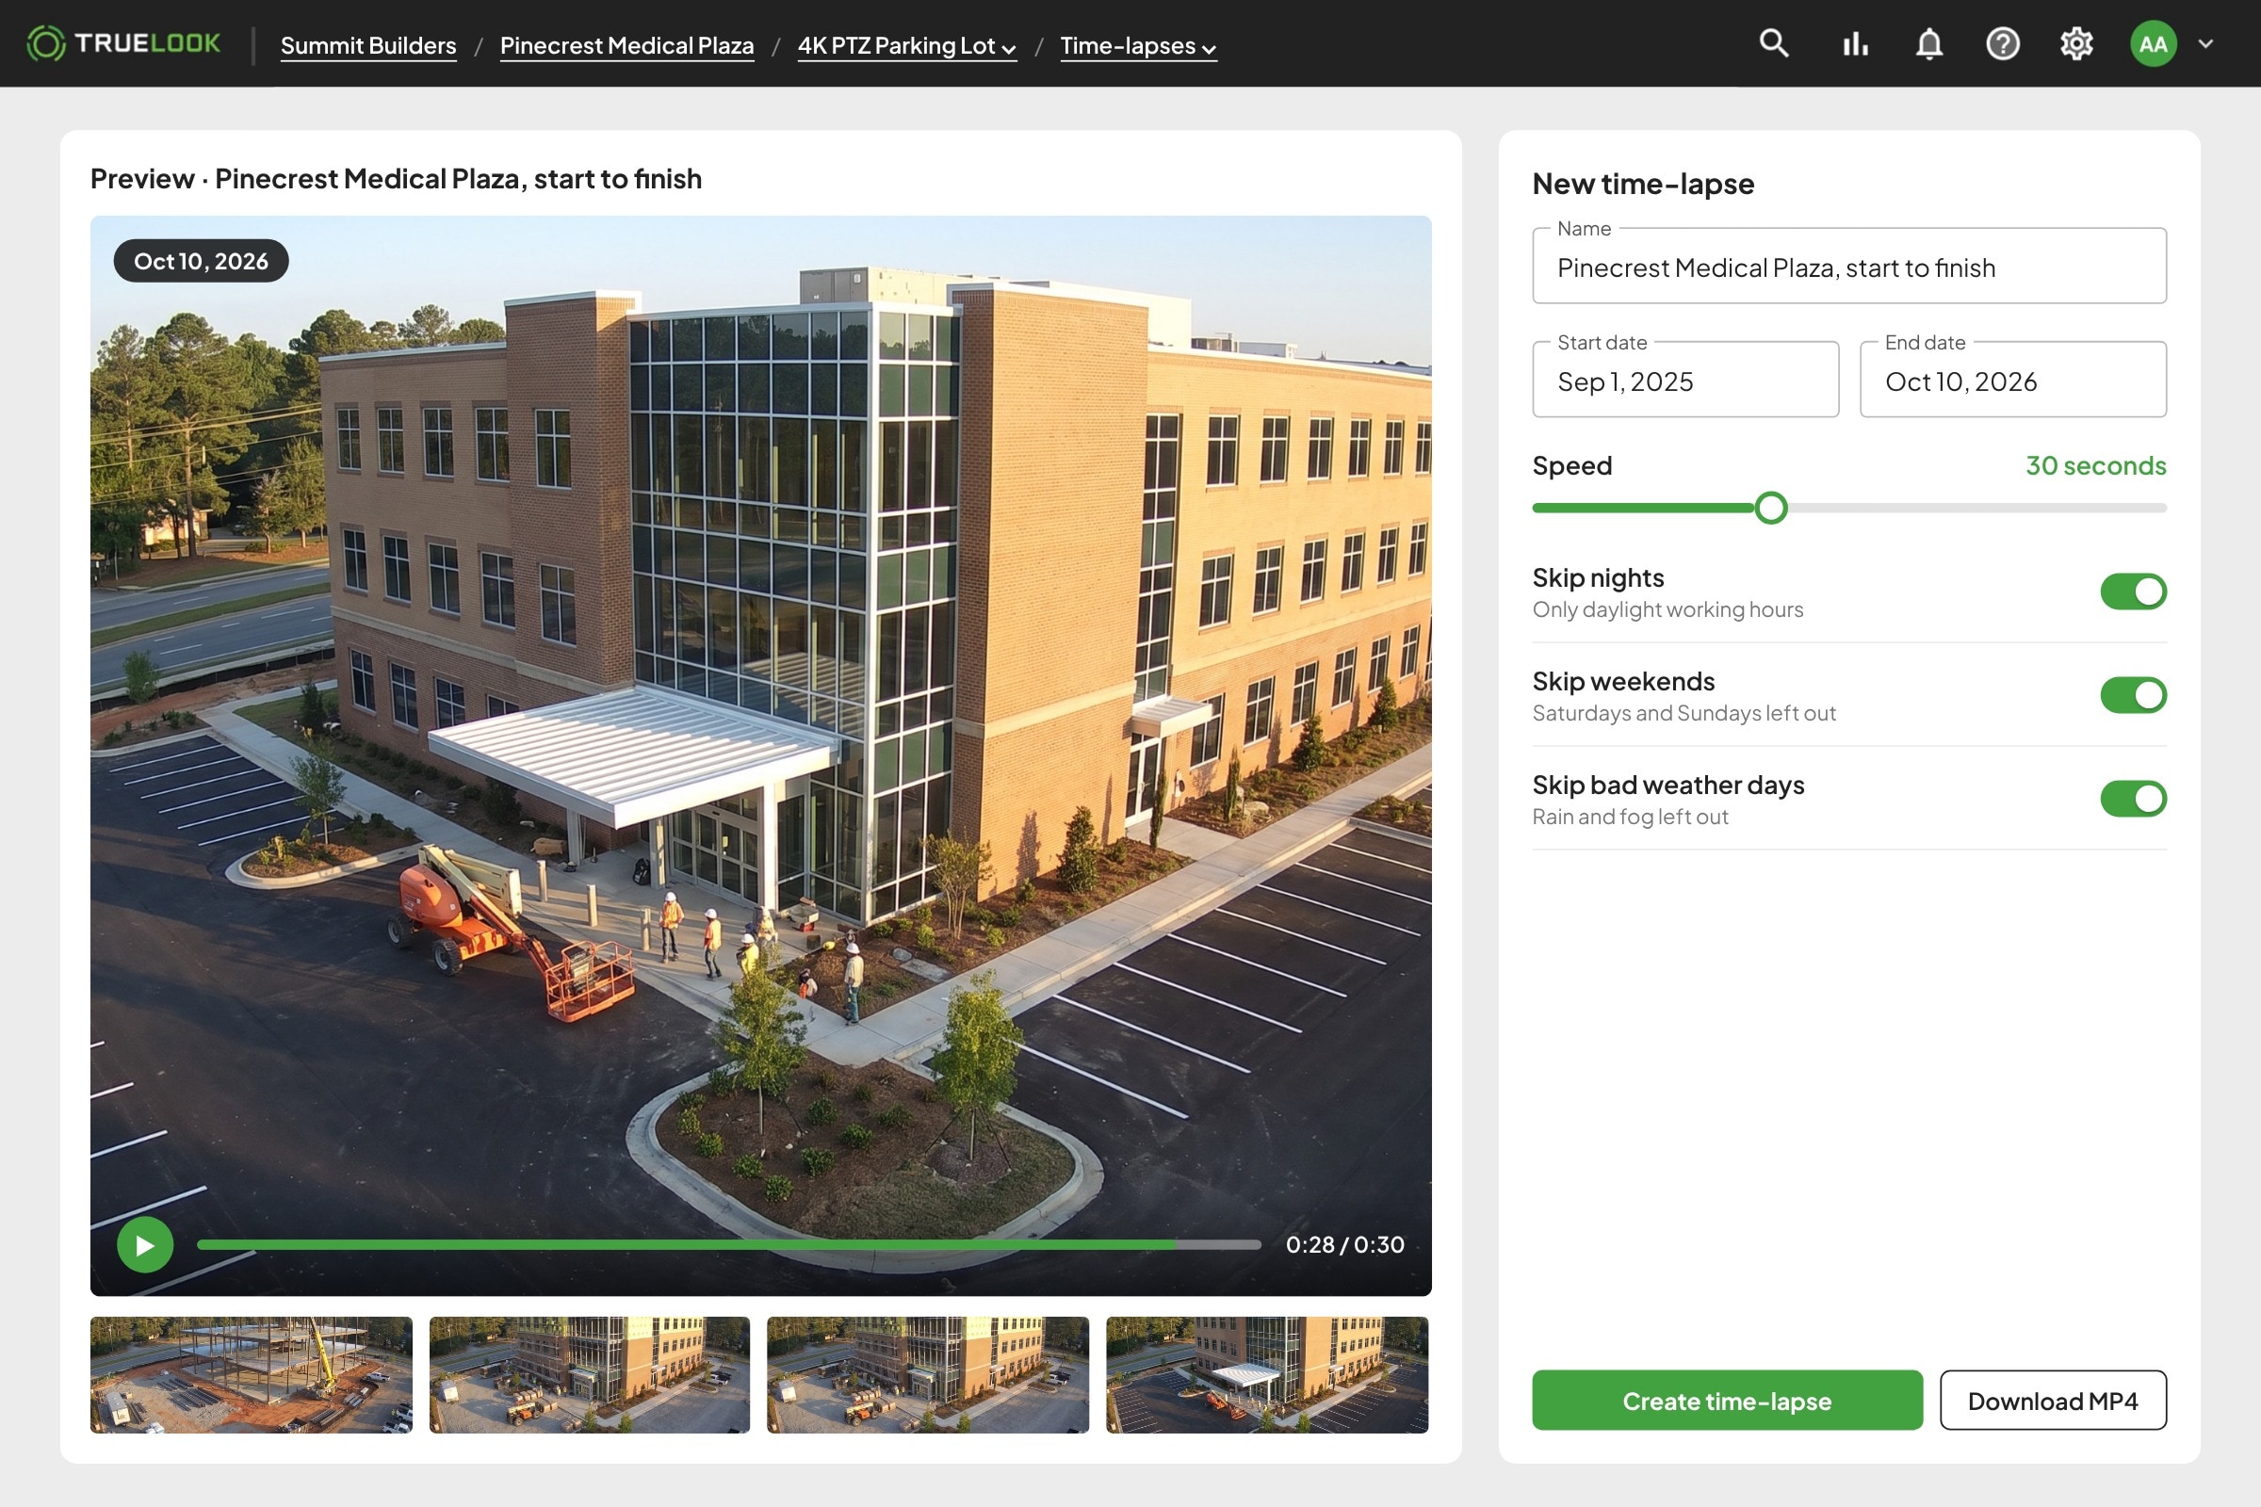Select the second thumbnail with brick facade

(590, 1375)
